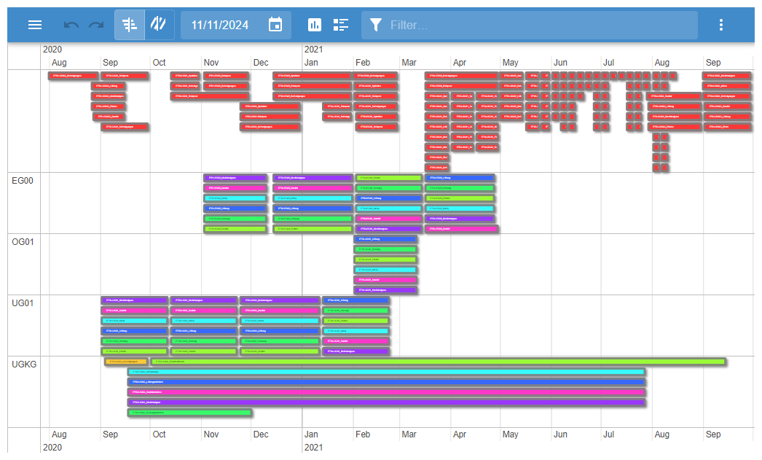This screenshot has width=762, height=460.
Task: Toggle the split-view button beside align toggle
Action: point(159,25)
